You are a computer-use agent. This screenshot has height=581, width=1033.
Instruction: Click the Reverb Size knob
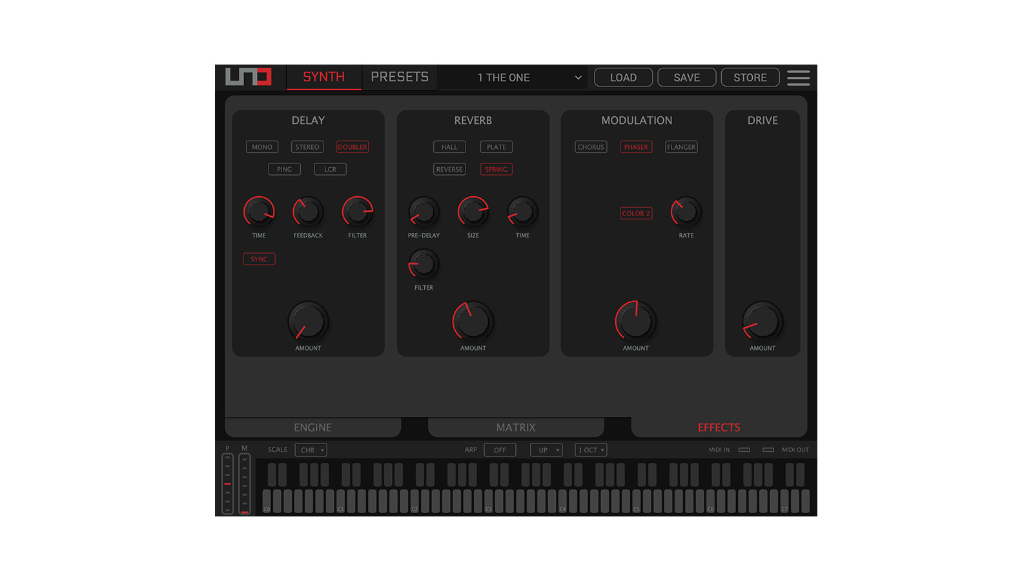coord(473,212)
